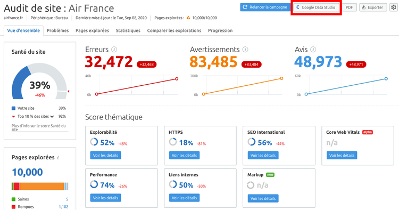Screen dimensions: 399x210
Task: Click the Explorabilité donut progress icon
Action: 94,142
